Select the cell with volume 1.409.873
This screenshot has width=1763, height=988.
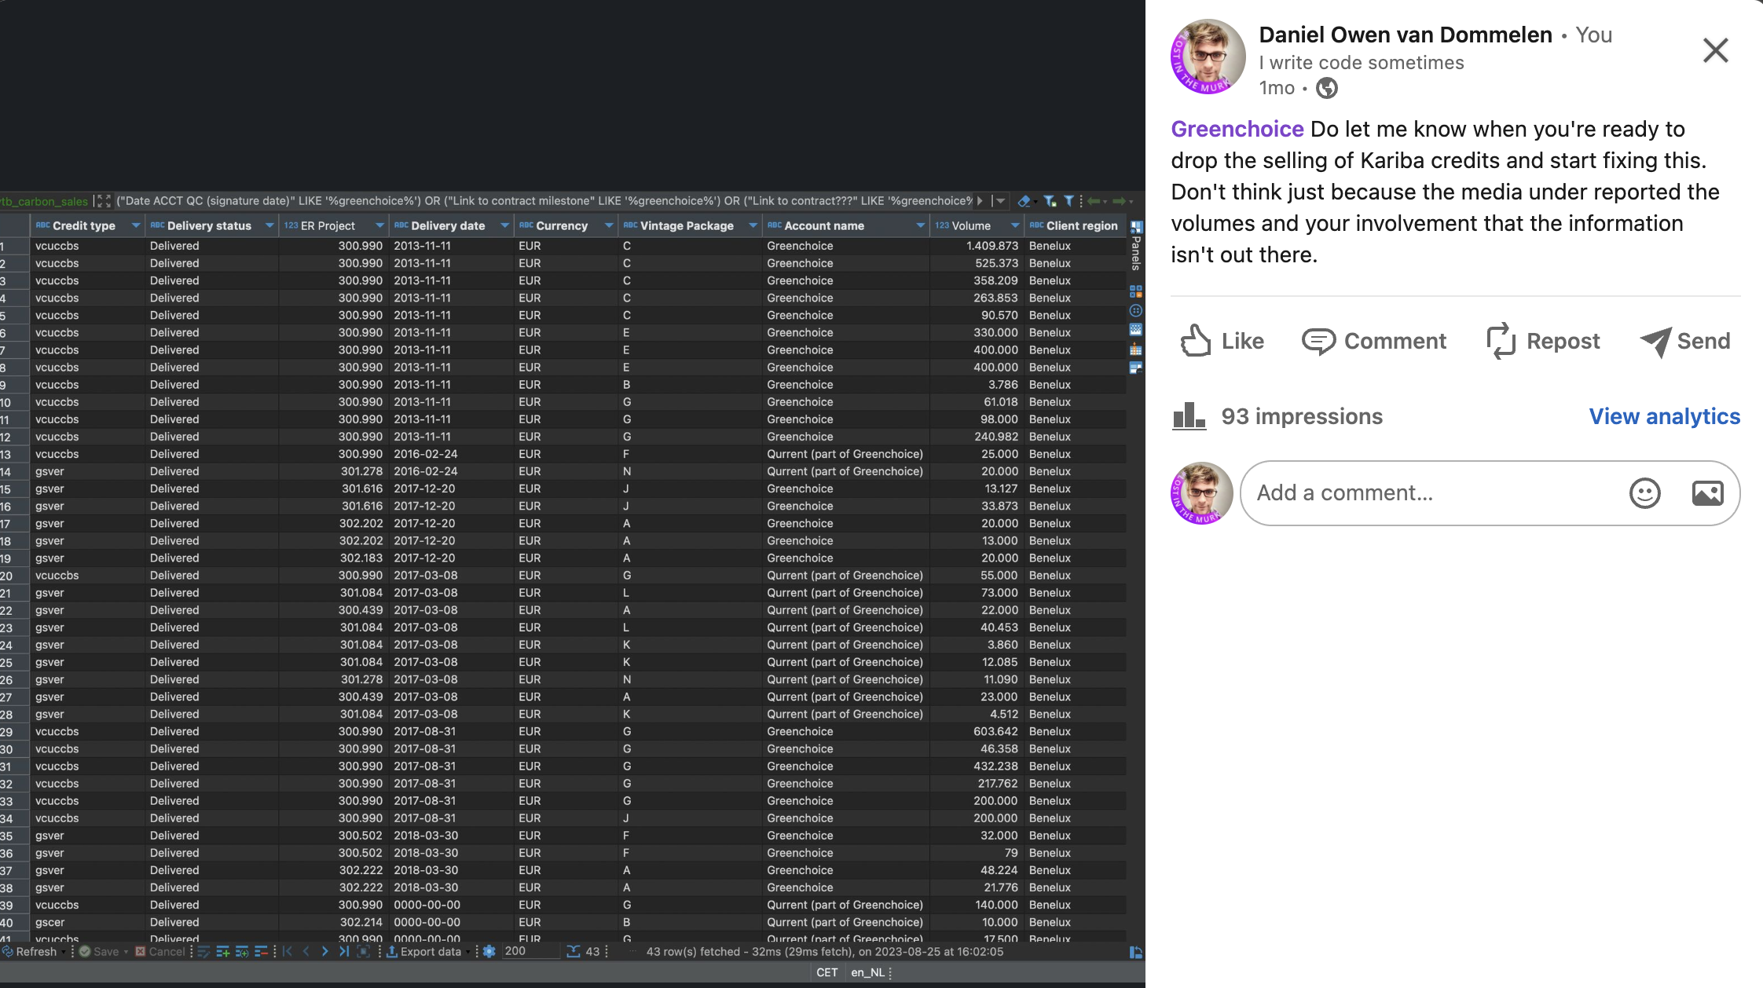click(x=975, y=246)
